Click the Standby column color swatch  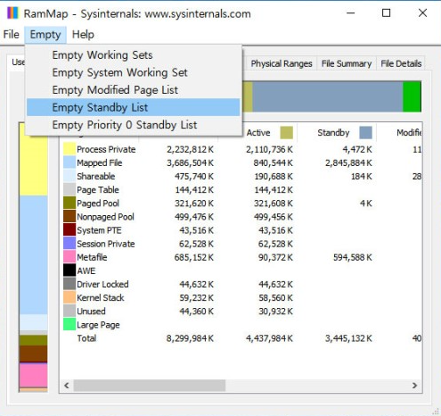point(365,133)
